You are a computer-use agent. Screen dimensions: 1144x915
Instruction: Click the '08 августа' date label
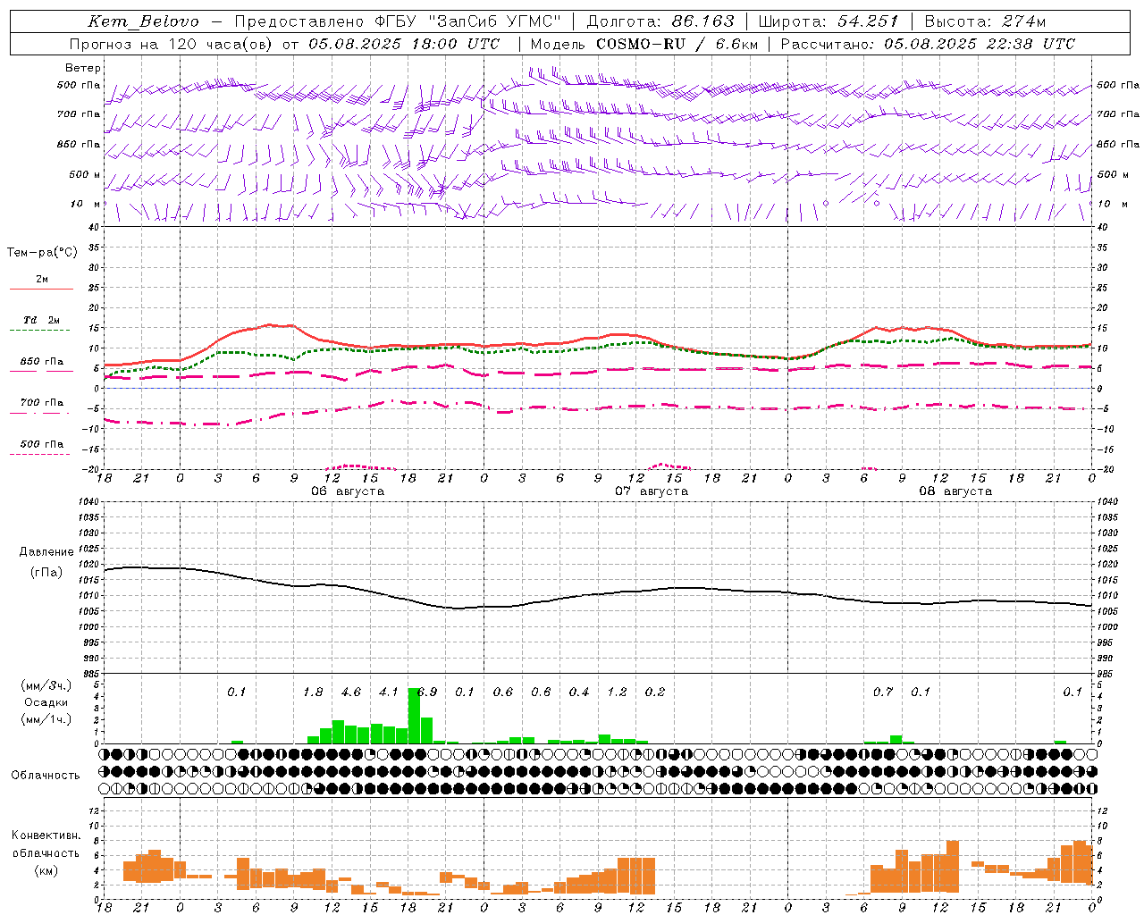click(x=955, y=491)
